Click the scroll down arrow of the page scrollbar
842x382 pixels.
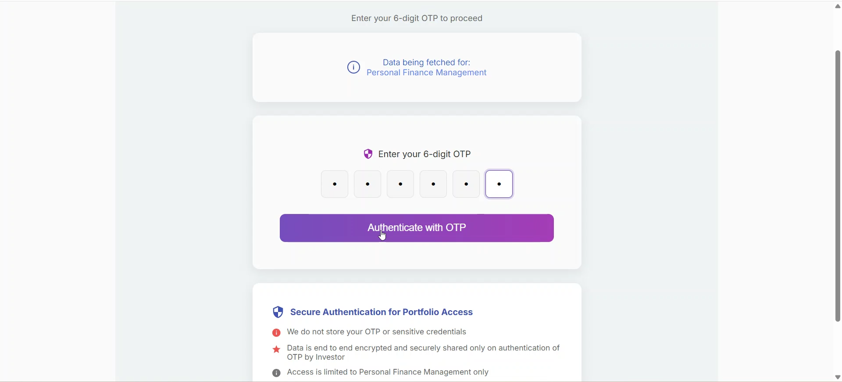[x=838, y=377]
